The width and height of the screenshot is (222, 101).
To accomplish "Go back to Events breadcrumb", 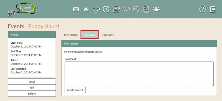I will [x=16, y=26].
